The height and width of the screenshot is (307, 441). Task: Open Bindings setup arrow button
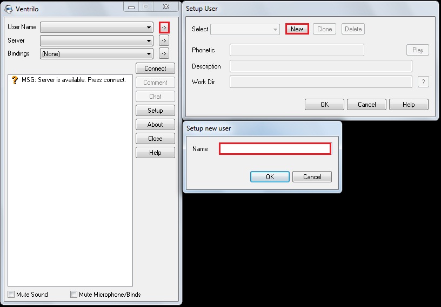pyautogui.click(x=164, y=53)
